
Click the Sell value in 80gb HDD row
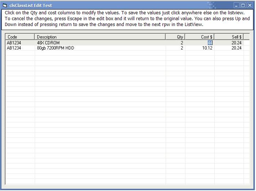click(236, 48)
